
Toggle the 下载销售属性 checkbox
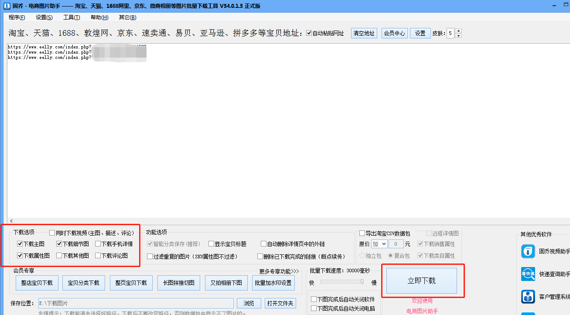point(420,244)
